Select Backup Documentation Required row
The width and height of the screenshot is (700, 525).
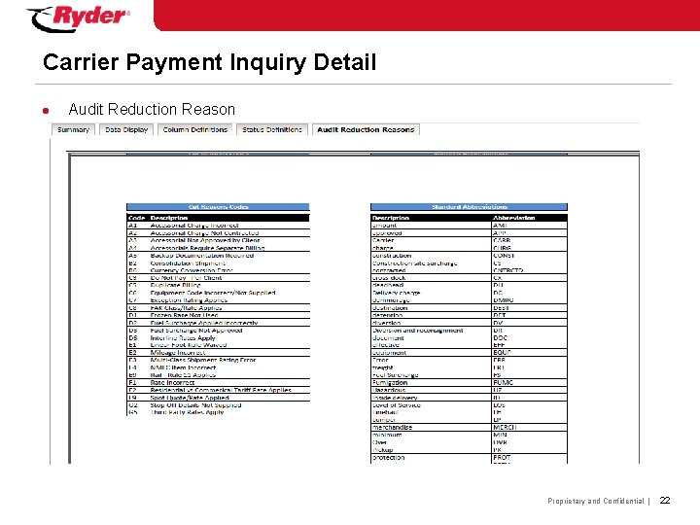(218, 256)
